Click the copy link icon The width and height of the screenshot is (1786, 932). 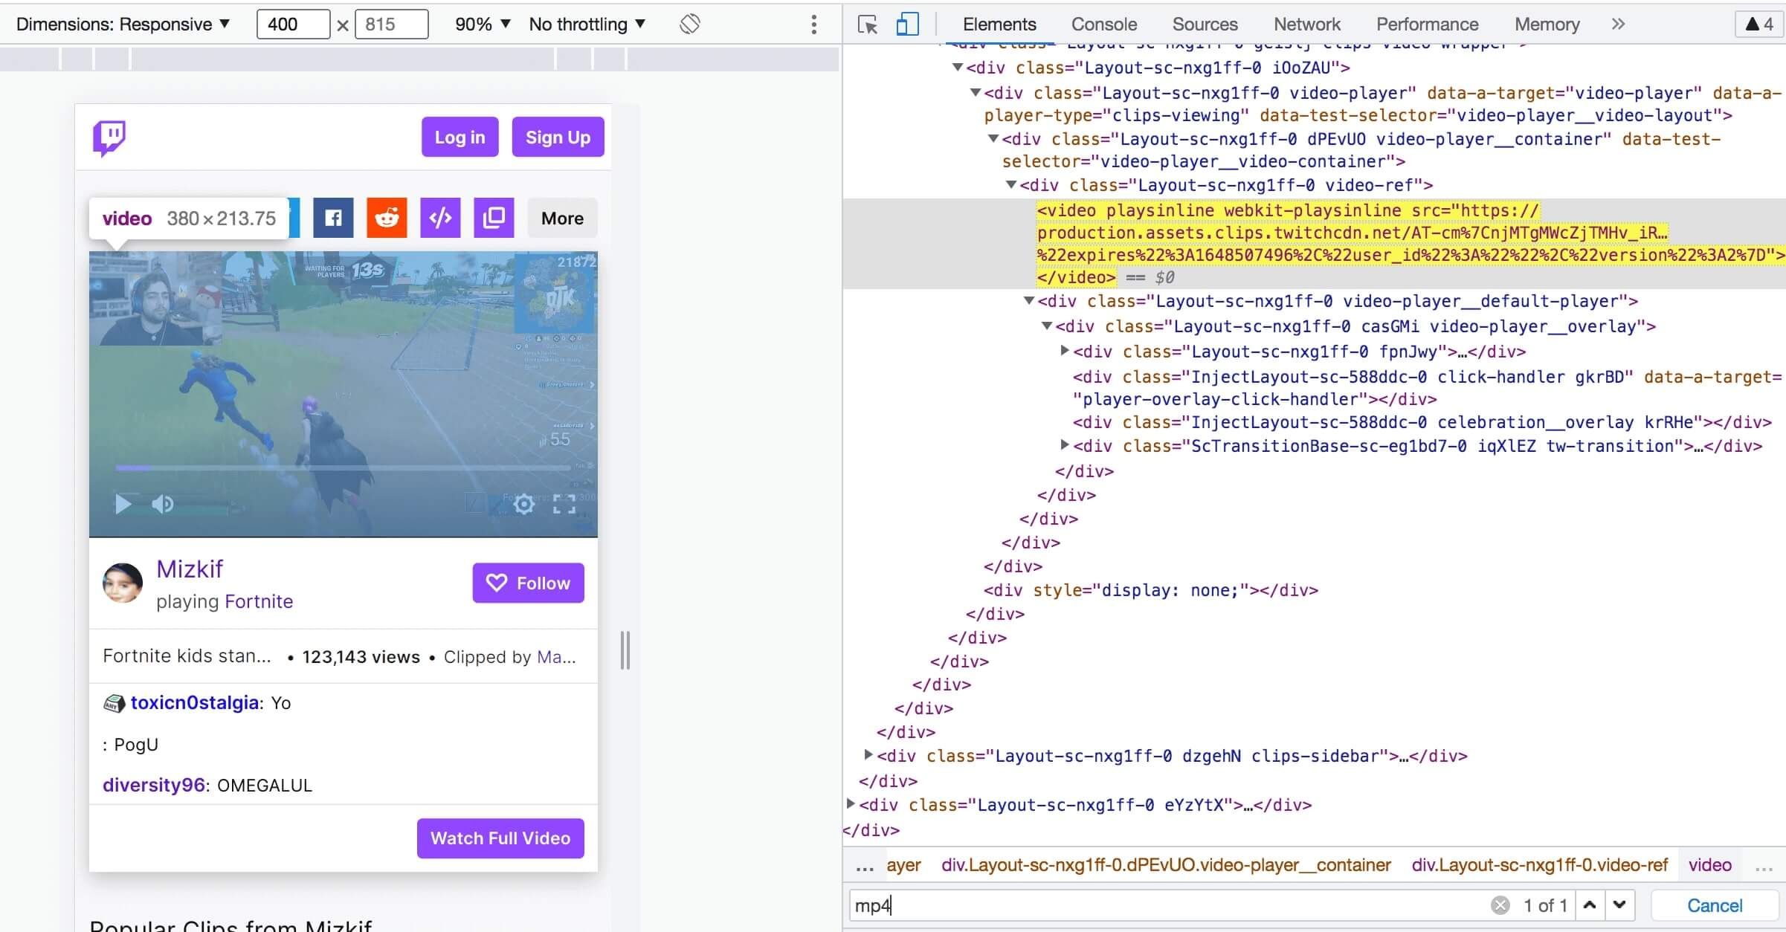[x=494, y=218]
